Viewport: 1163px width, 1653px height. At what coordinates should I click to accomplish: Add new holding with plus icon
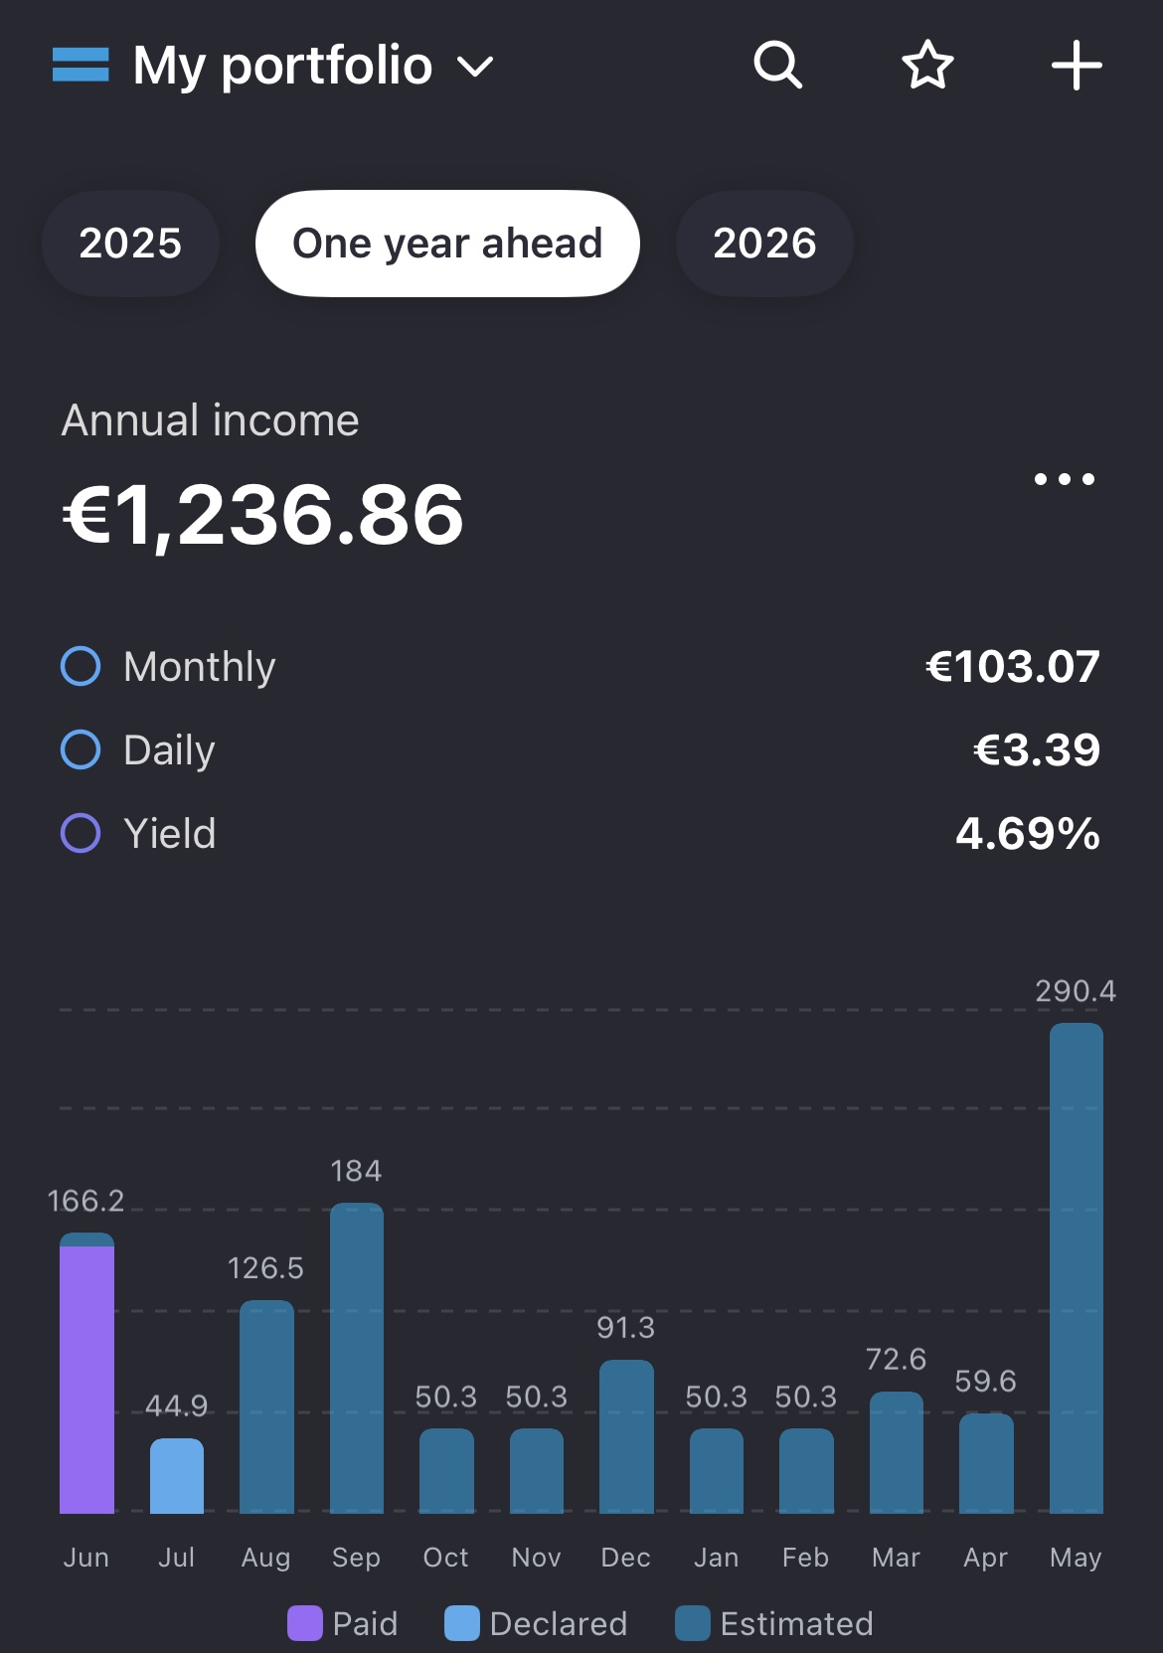coord(1077,66)
